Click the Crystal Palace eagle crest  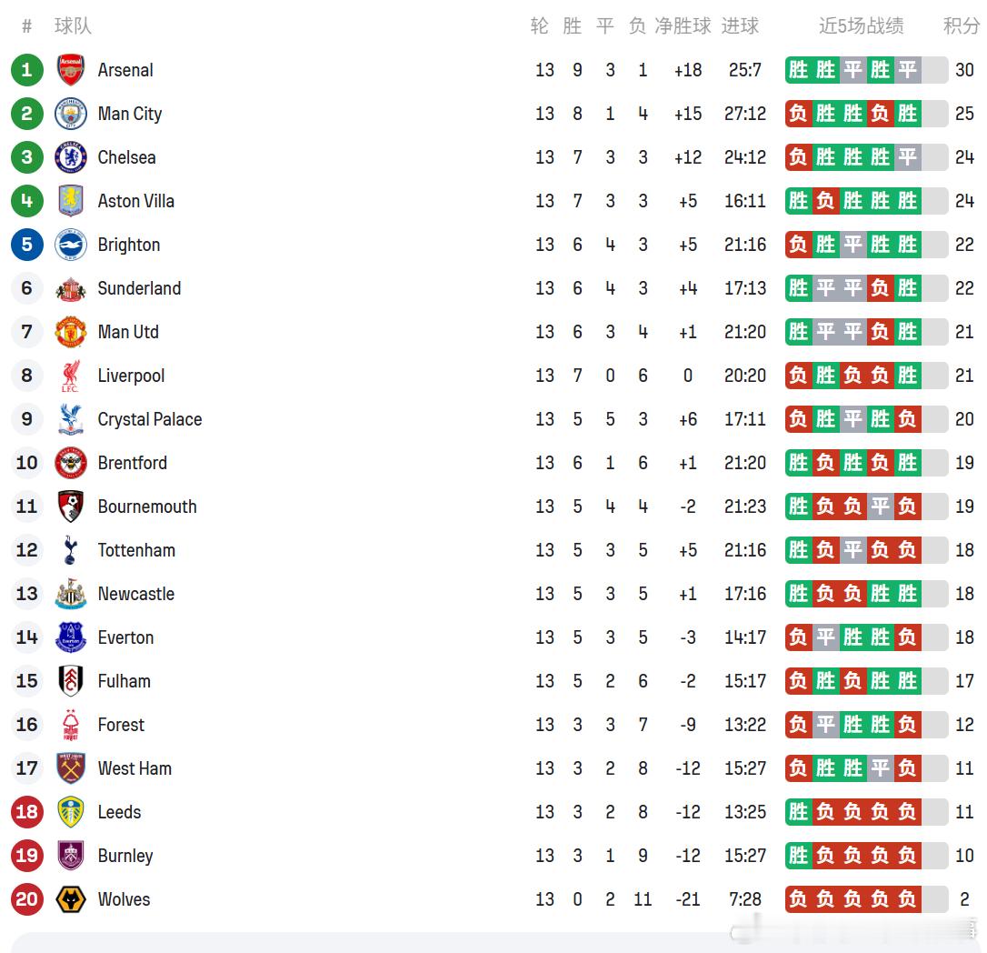click(71, 419)
